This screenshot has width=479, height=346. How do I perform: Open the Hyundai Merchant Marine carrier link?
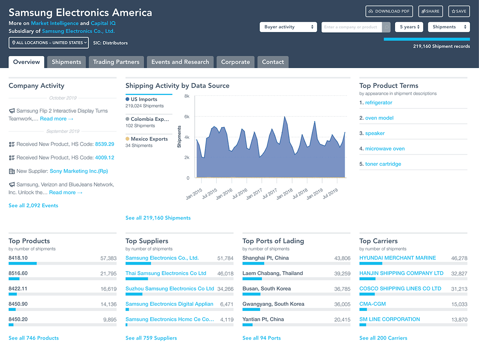[x=398, y=258]
